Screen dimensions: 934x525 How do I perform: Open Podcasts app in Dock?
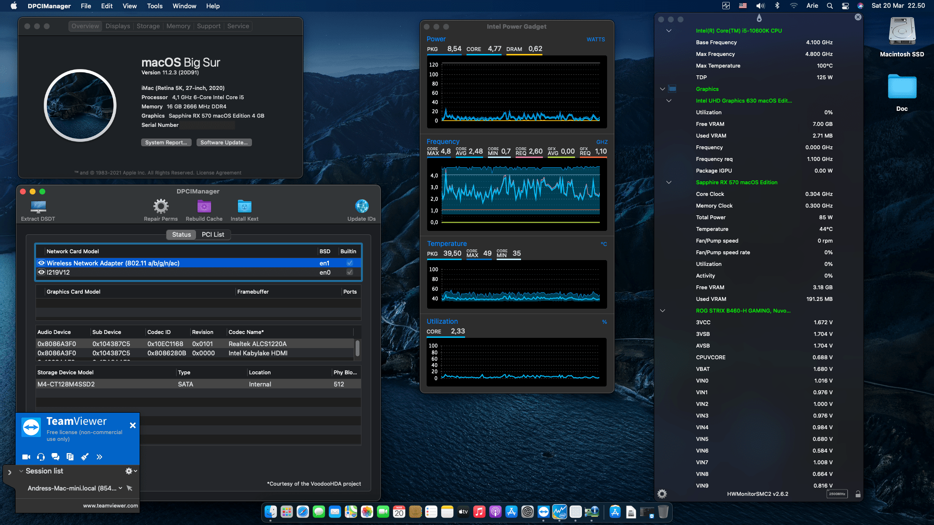tap(495, 511)
